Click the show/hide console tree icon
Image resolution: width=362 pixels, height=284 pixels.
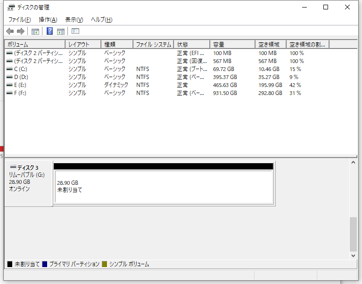(35, 32)
